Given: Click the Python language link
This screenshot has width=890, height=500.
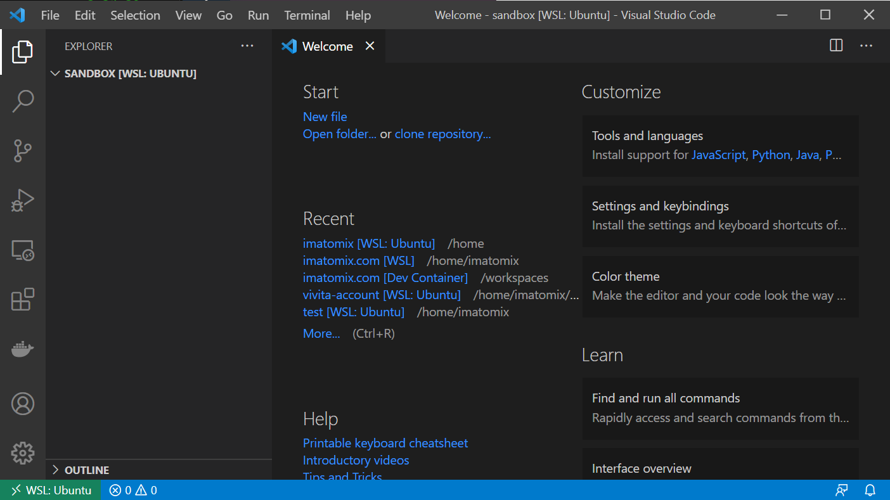Looking at the screenshot, I should click(x=771, y=155).
